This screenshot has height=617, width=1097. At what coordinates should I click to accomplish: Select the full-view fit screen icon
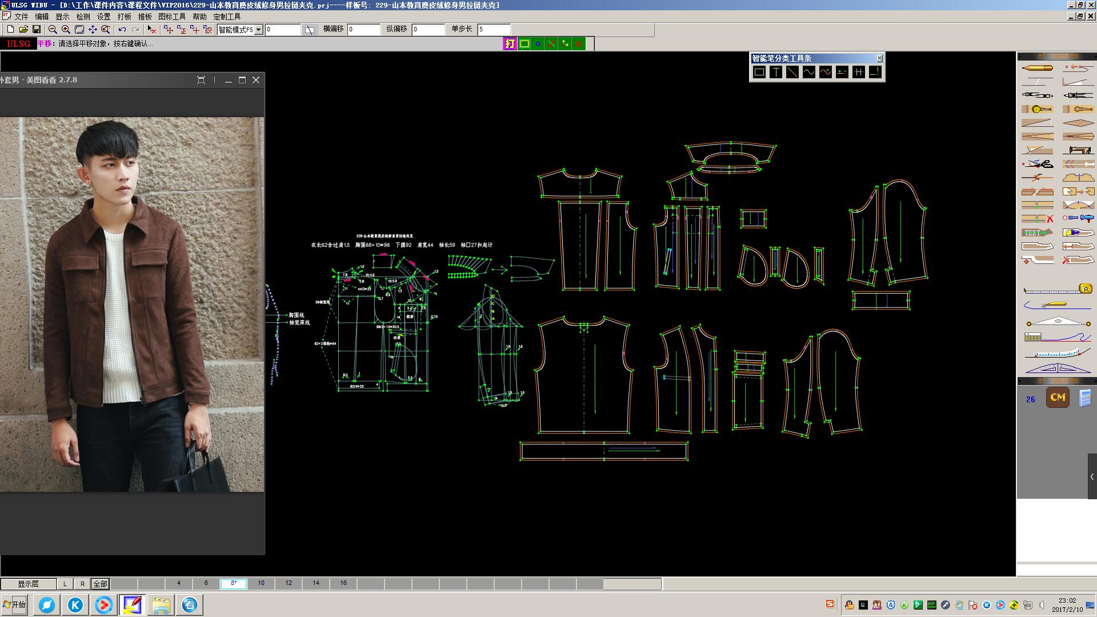pyautogui.click(x=79, y=29)
